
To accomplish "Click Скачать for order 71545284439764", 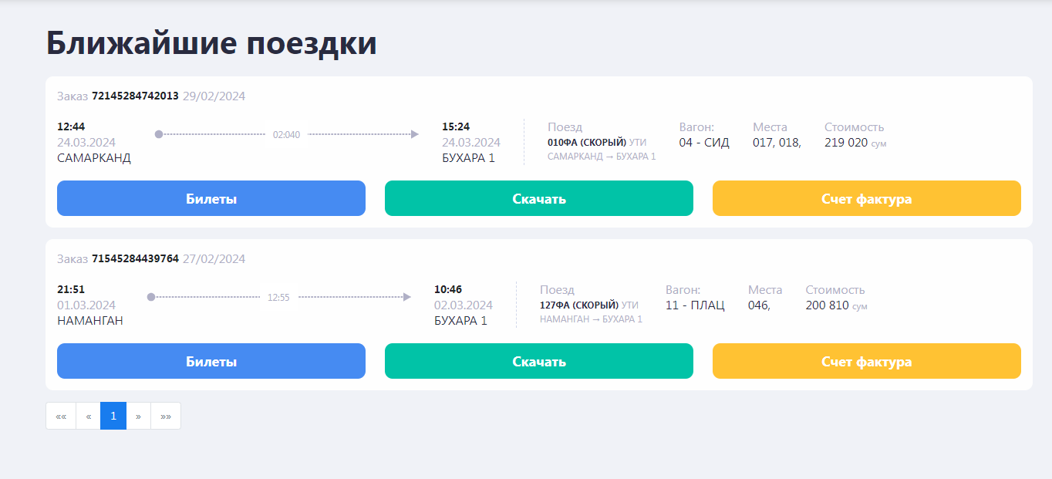I will (x=538, y=361).
